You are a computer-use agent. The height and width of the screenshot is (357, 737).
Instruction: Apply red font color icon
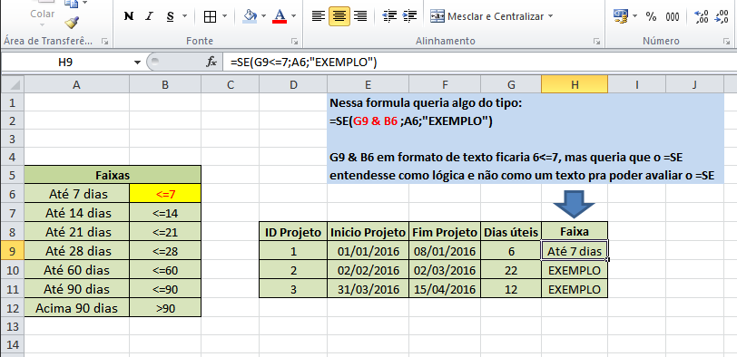pyautogui.click(x=280, y=16)
